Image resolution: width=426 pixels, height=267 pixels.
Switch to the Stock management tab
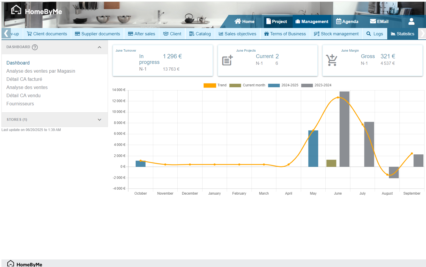336,34
